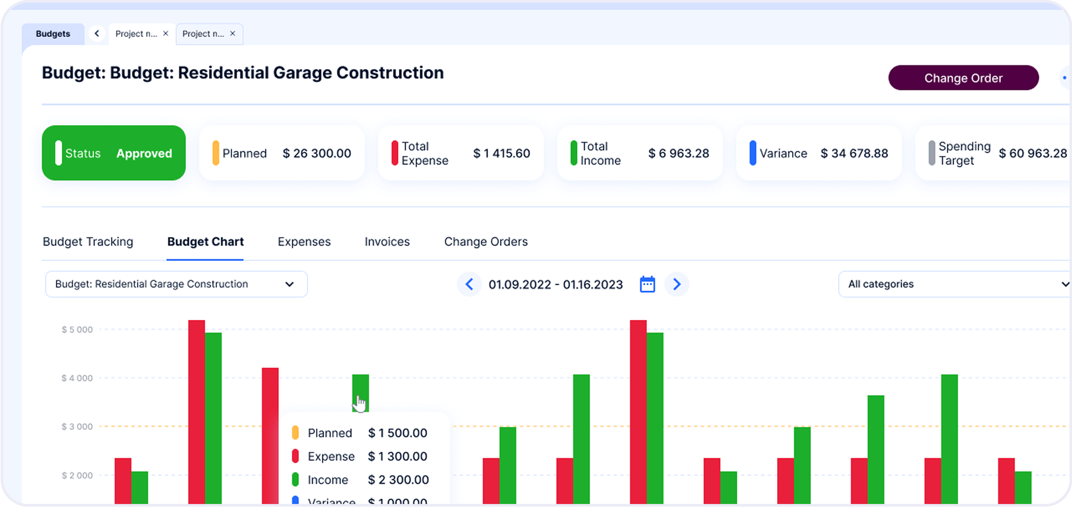Click the Total Expense $ 1 415.60 card
The image size is (1072, 507).
[x=461, y=153]
